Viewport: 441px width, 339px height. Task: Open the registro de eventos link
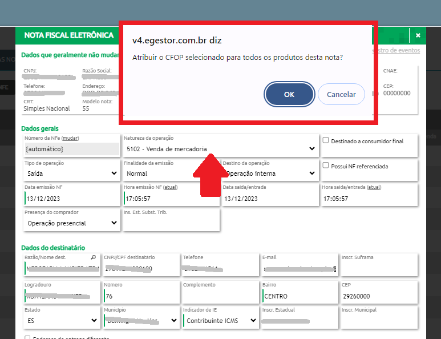(x=397, y=50)
